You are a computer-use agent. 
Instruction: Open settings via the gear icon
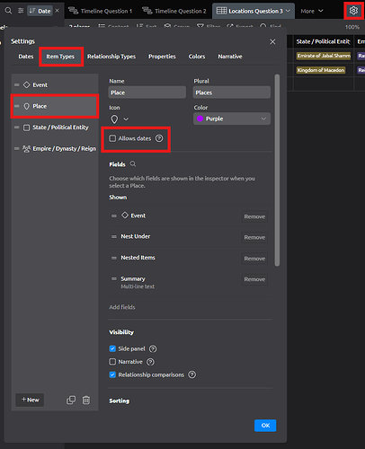pos(353,11)
